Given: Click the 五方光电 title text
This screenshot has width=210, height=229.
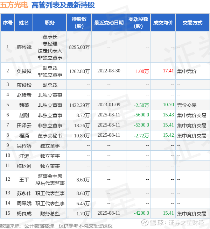Looking at the screenshot, I should [x=14, y=5].
